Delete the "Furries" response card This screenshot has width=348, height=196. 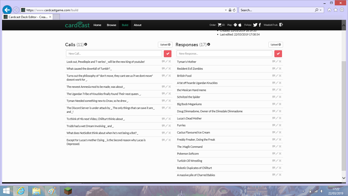click(280, 125)
